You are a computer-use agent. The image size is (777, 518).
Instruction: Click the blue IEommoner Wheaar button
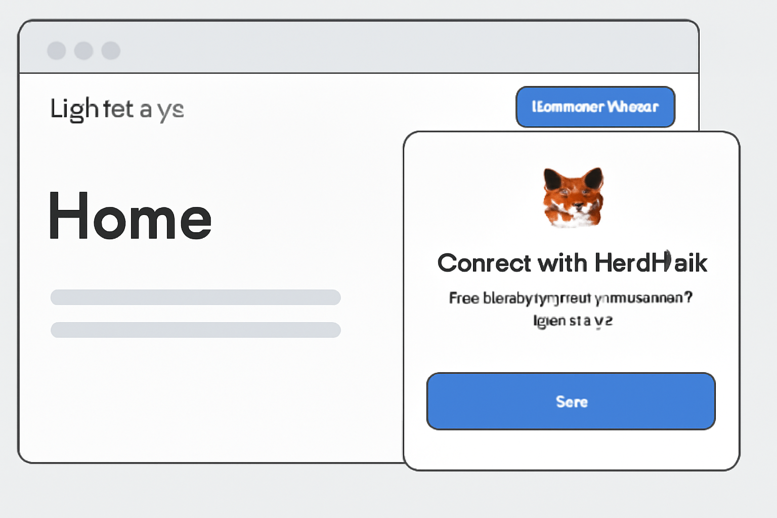click(595, 107)
